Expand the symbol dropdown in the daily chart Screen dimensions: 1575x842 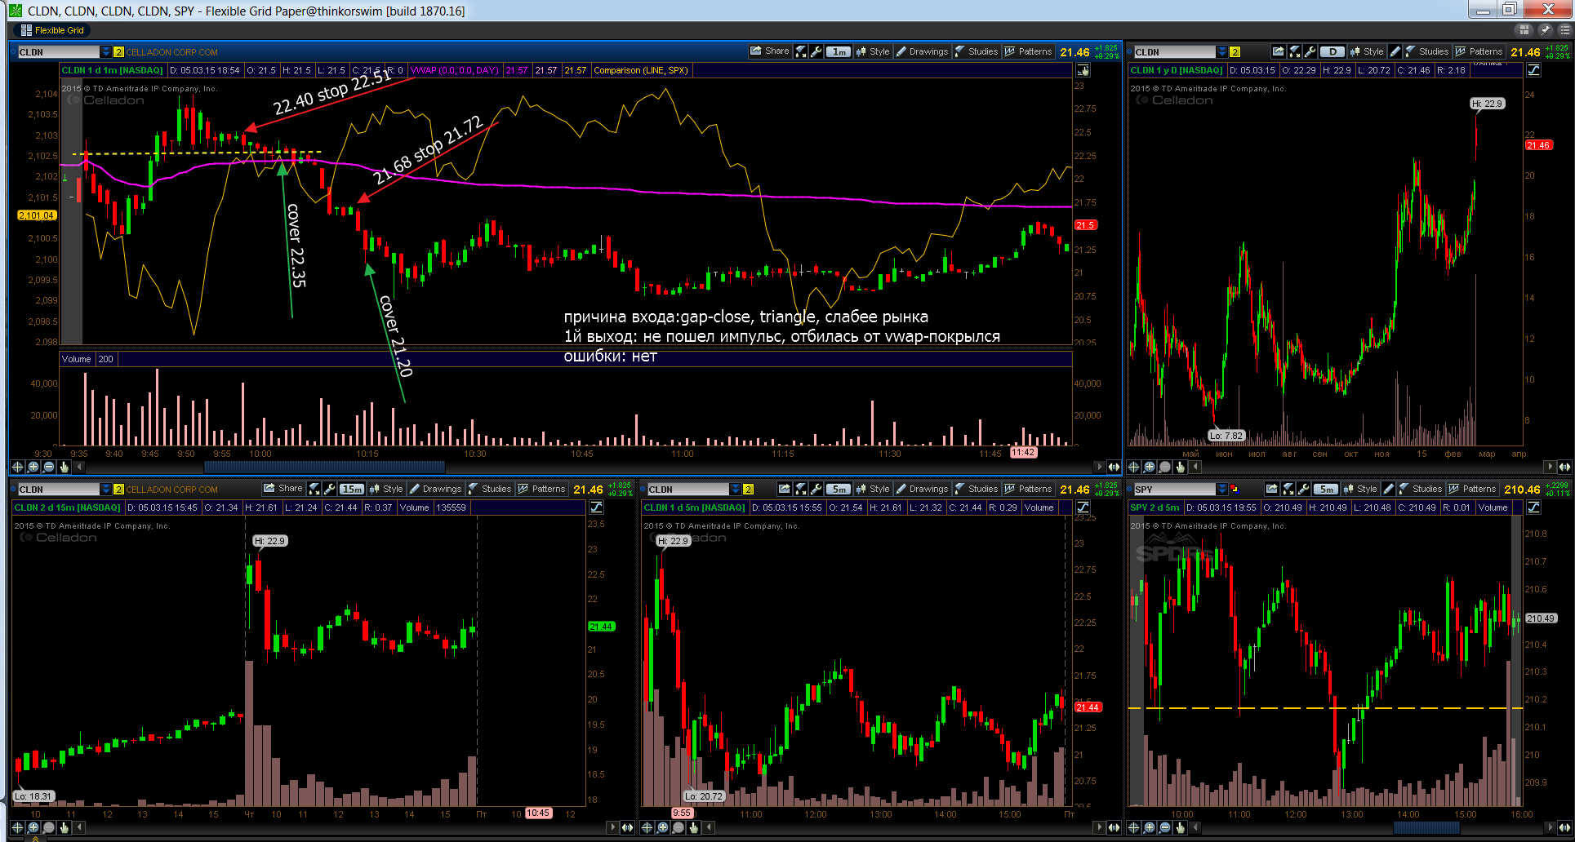1221,52
